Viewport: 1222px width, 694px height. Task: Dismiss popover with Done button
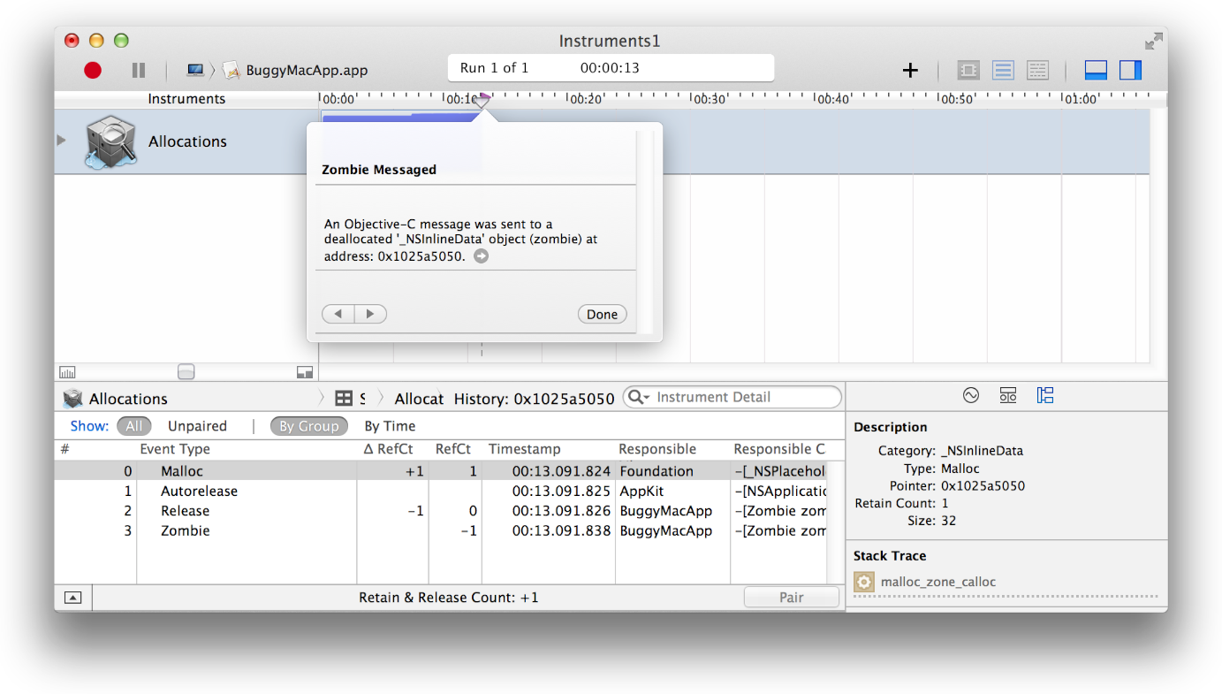click(602, 314)
